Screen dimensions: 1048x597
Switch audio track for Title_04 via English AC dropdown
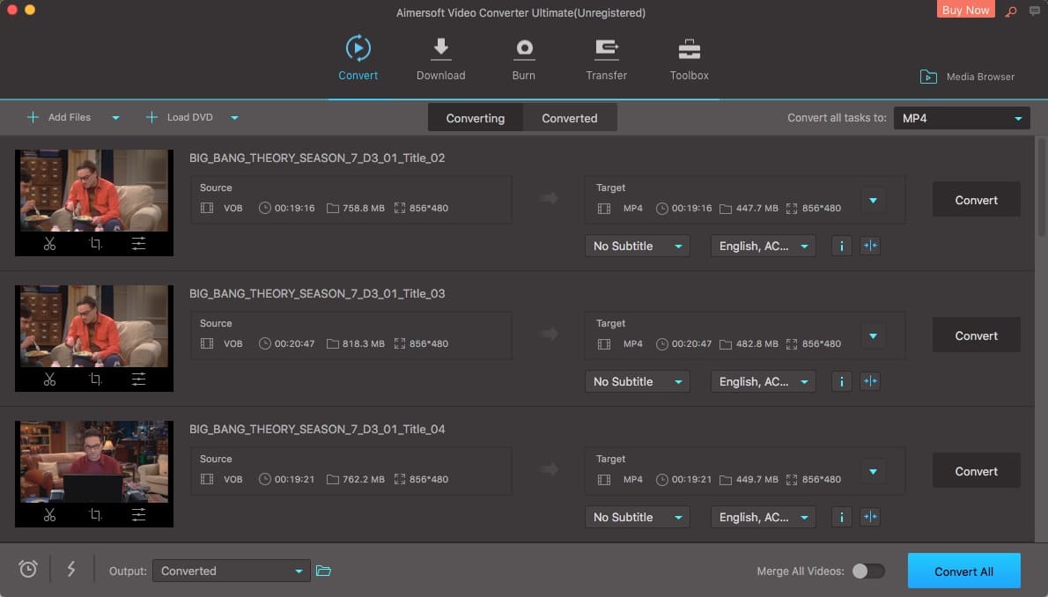(763, 517)
